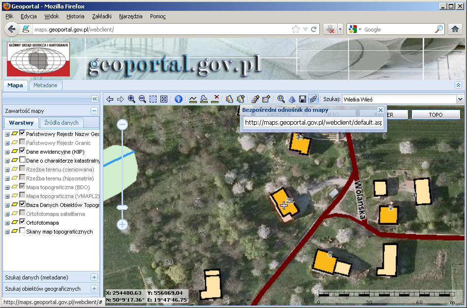Click the add WMS service icon
Image resolution: width=467 pixels, height=308 pixels.
point(255,99)
